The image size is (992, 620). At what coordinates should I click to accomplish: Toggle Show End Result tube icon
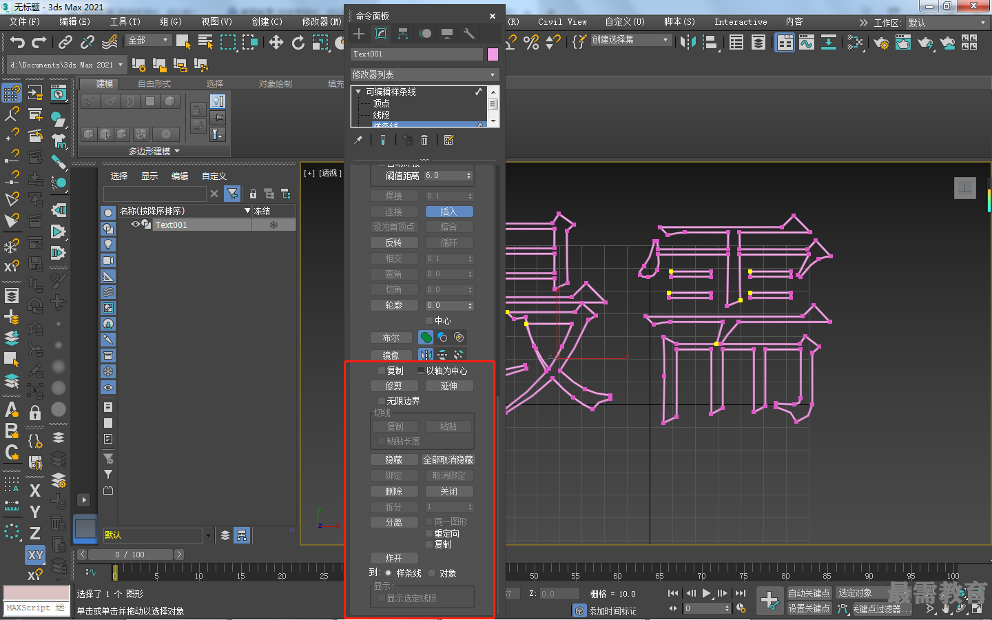click(x=383, y=140)
